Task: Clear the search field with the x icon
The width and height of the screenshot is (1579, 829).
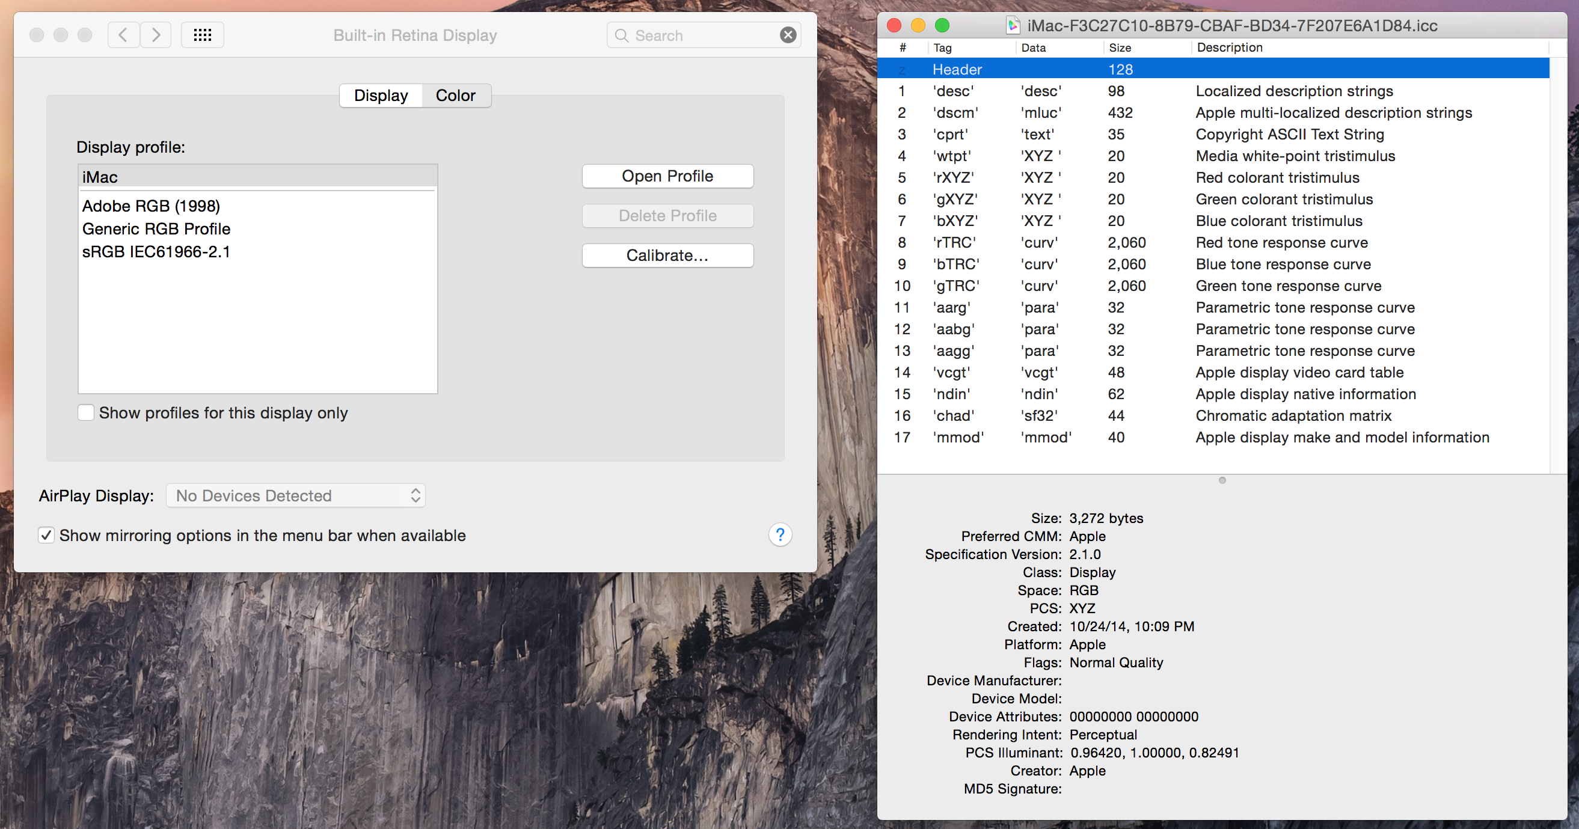Action: (788, 35)
